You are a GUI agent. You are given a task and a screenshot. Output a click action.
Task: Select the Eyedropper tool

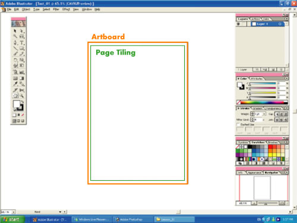[15, 84]
